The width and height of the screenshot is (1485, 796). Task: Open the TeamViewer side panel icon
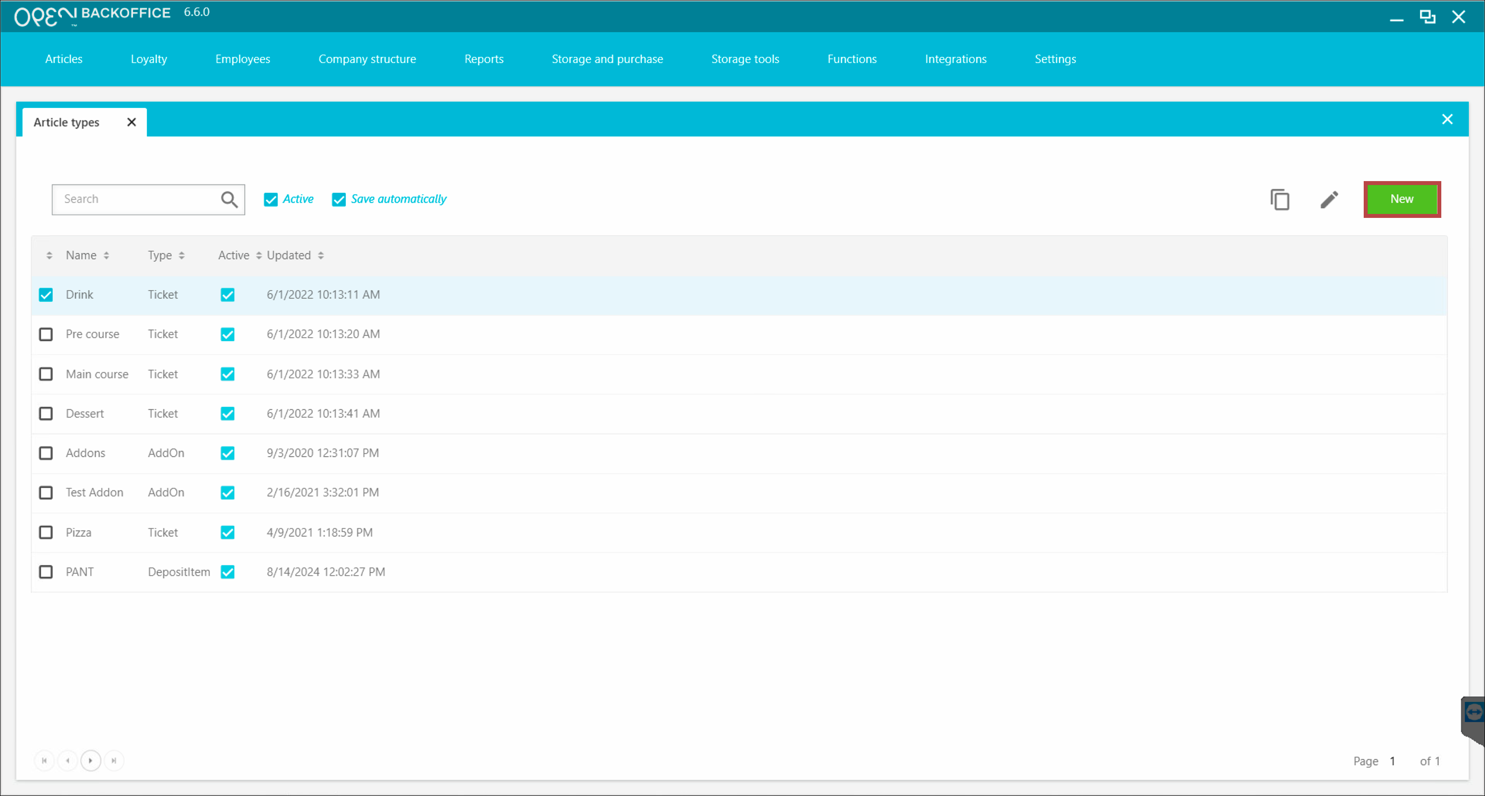tap(1474, 713)
